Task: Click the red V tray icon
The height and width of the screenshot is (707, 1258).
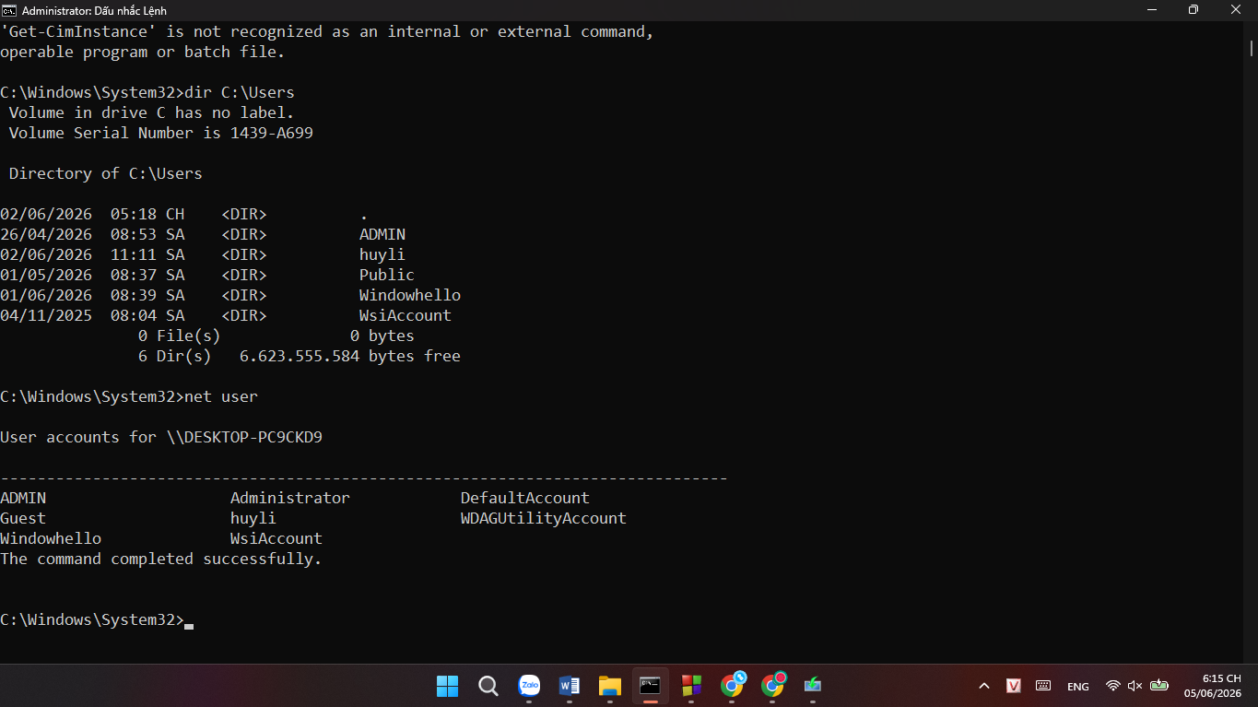Action: [1014, 686]
